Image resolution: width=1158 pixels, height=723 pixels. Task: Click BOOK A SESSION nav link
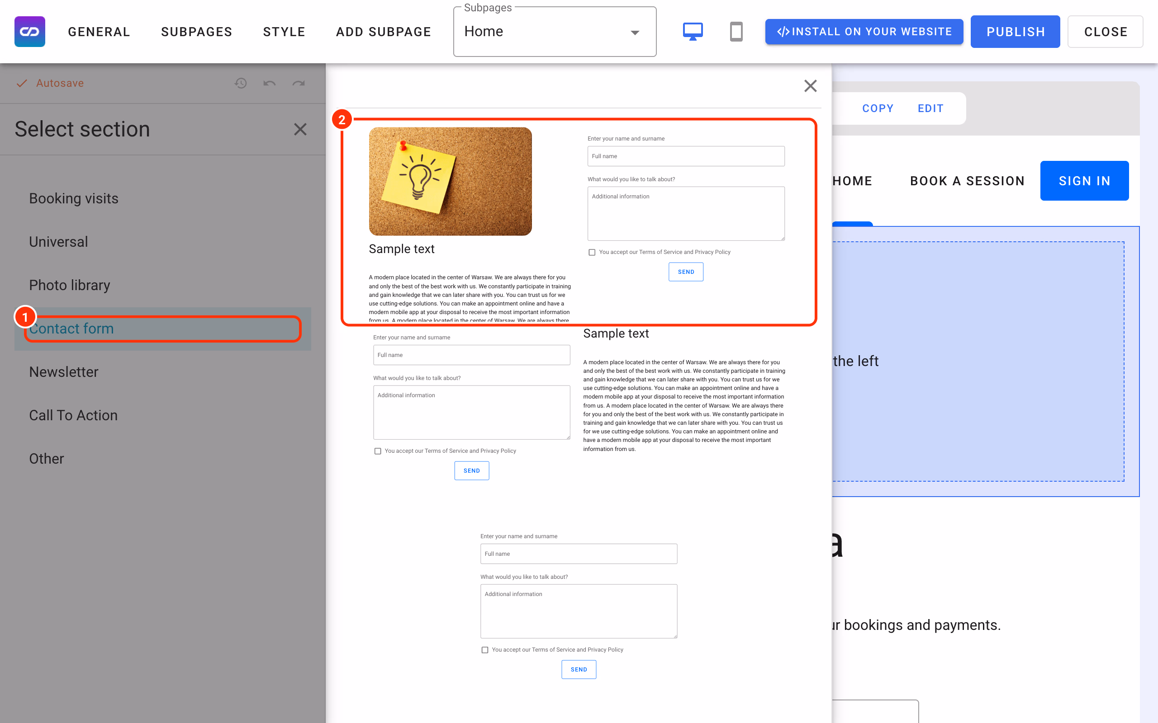[x=967, y=181]
